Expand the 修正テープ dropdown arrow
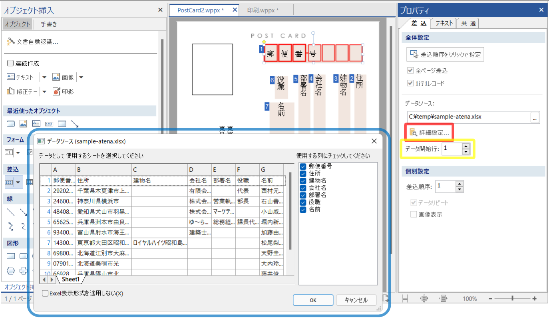This screenshot has height=319, width=549. (x=44, y=92)
